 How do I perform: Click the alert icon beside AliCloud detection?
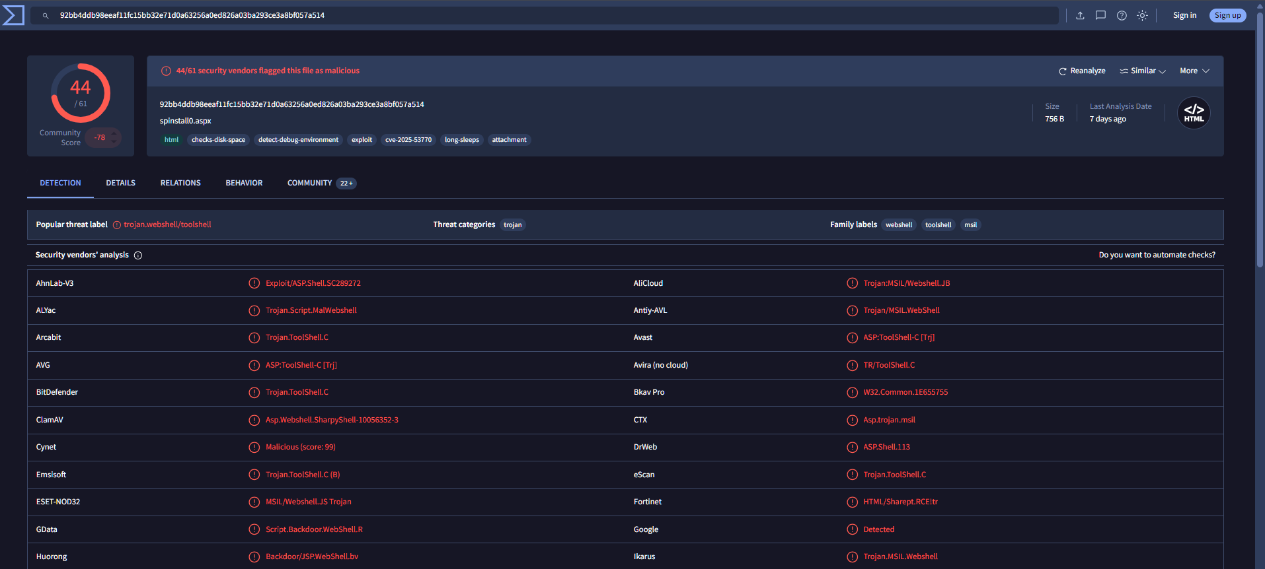(x=852, y=283)
